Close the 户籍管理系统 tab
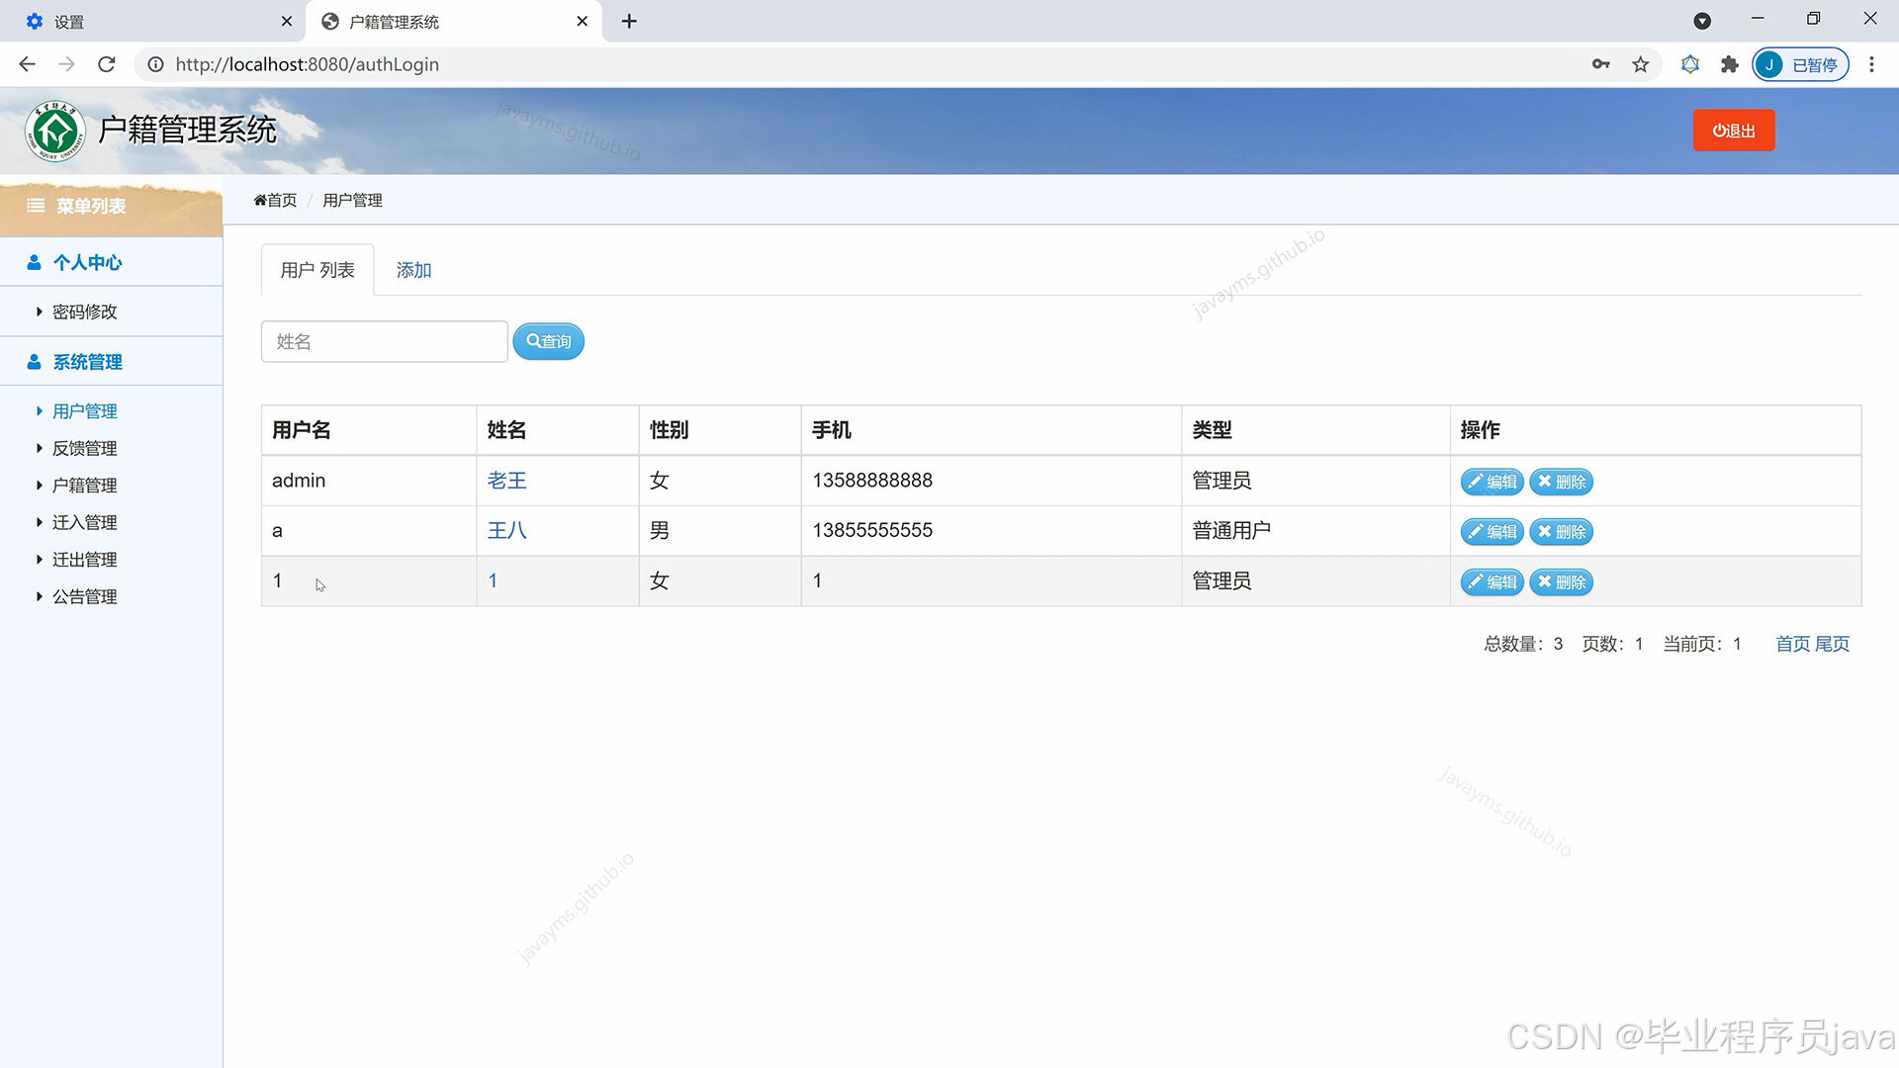 coord(583,21)
